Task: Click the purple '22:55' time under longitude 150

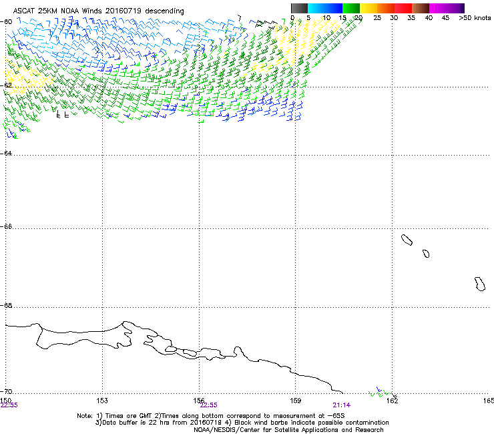Action: tap(9, 405)
